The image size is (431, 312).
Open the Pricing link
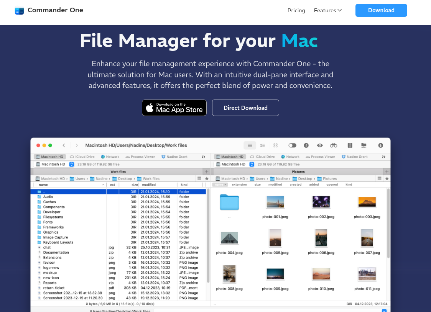296,10
